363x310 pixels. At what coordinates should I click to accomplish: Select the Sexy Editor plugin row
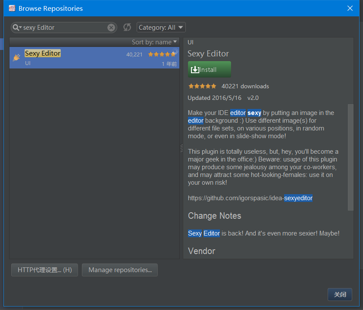tap(94, 58)
